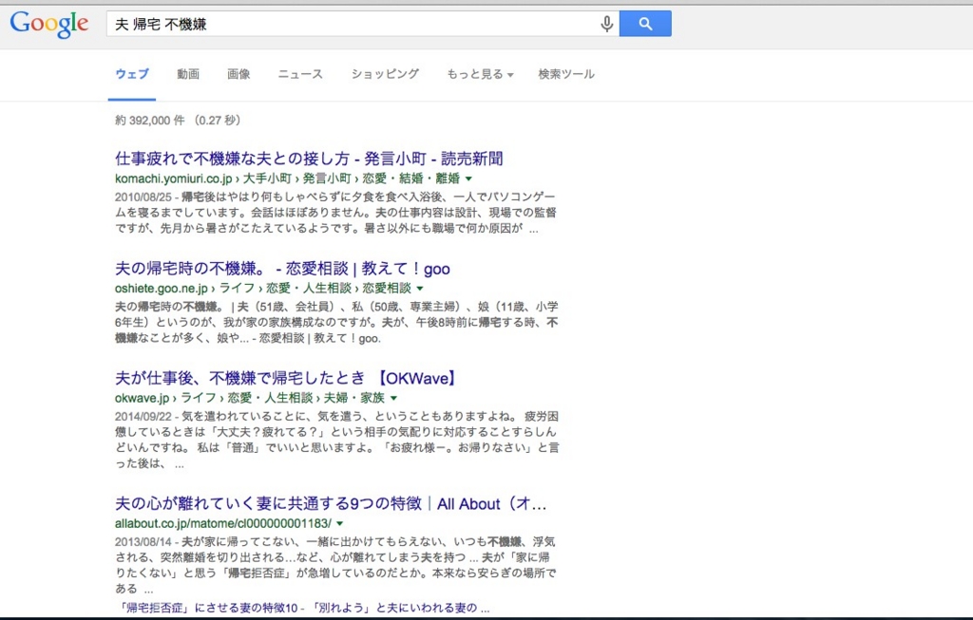Viewport: 973px width, 620px height.
Task: Open result 夫が仕事後、不機嫌で帰宅したとき OKWave
Action: (287, 378)
